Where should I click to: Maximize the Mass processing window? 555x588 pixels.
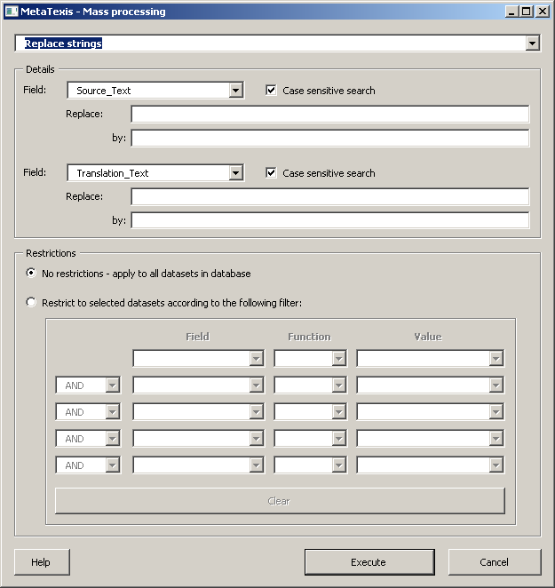pos(526,12)
